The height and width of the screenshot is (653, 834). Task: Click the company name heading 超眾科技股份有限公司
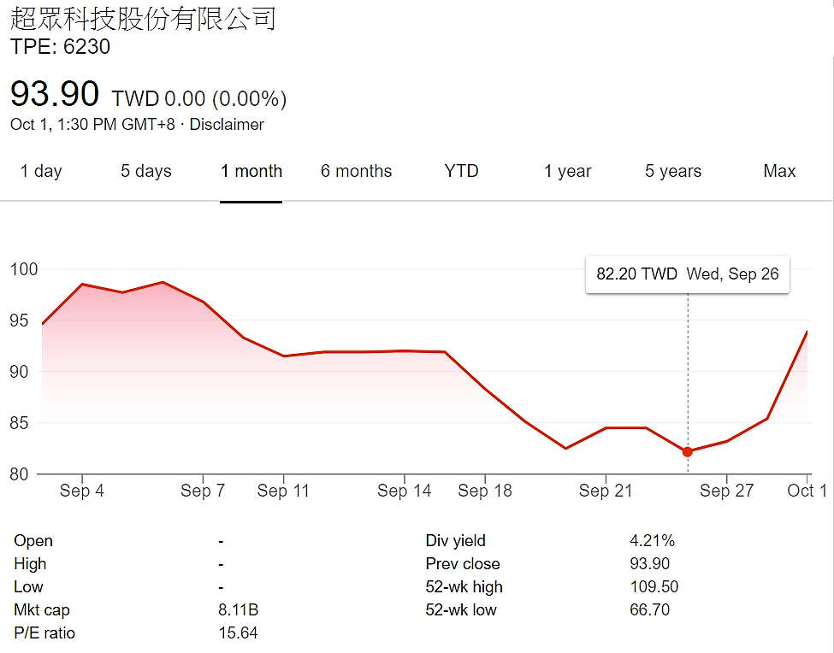pyautogui.click(x=143, y=19)
